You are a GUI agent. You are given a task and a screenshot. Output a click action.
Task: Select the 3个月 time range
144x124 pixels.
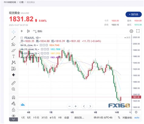44,118
